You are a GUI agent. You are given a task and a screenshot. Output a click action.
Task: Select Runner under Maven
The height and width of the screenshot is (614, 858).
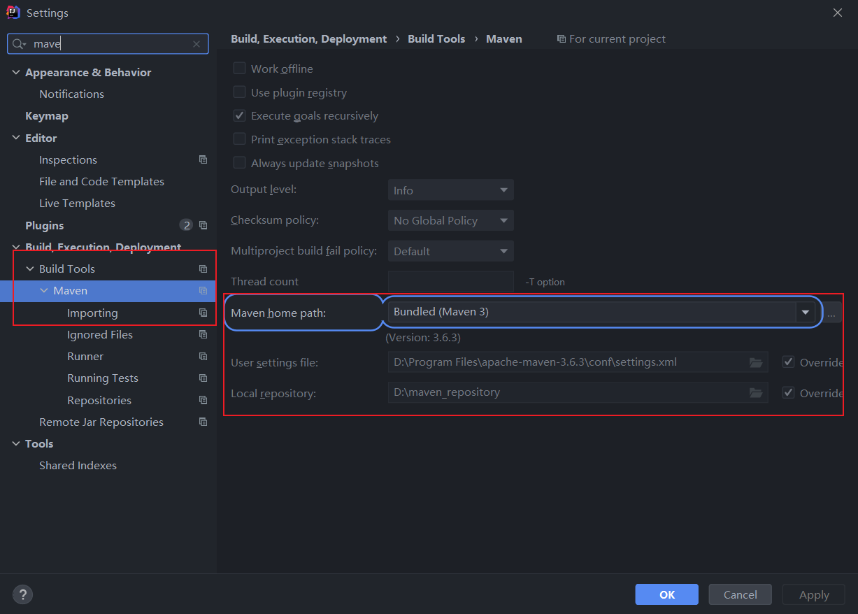click(x=85, y=356)
